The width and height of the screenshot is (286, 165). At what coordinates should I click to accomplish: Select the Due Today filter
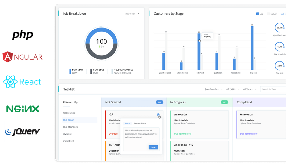click(68, 120)
